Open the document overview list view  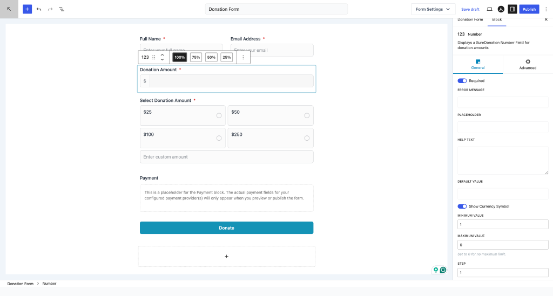(62, 9)
